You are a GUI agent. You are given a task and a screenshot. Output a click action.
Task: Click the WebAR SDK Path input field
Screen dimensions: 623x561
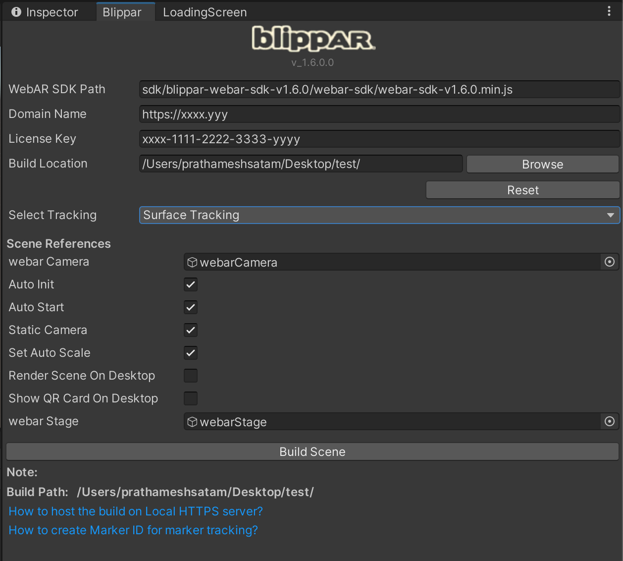(x=379, y=89)
